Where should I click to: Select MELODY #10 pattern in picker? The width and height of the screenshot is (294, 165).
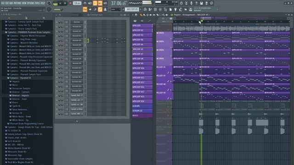tap(142, 68)
